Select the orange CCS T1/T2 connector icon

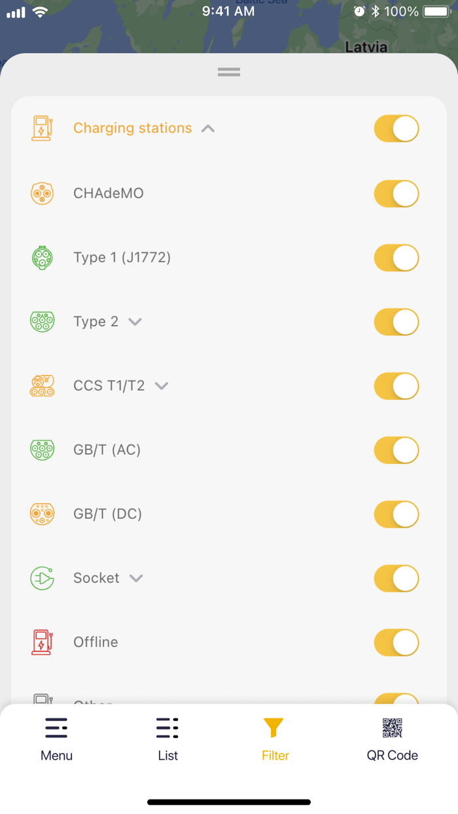click(x=42, y=385)
